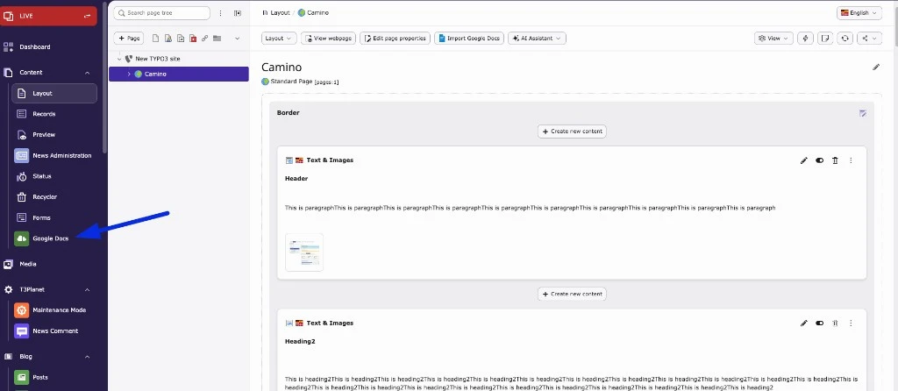Click top Create new content button
This screenshot has width=898, height=391.
coord(572,132)
